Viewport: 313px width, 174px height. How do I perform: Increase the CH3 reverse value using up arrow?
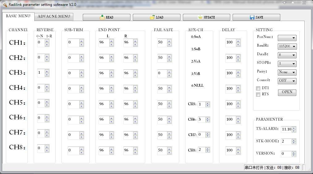pyautogui.click(x=47, y=71)
